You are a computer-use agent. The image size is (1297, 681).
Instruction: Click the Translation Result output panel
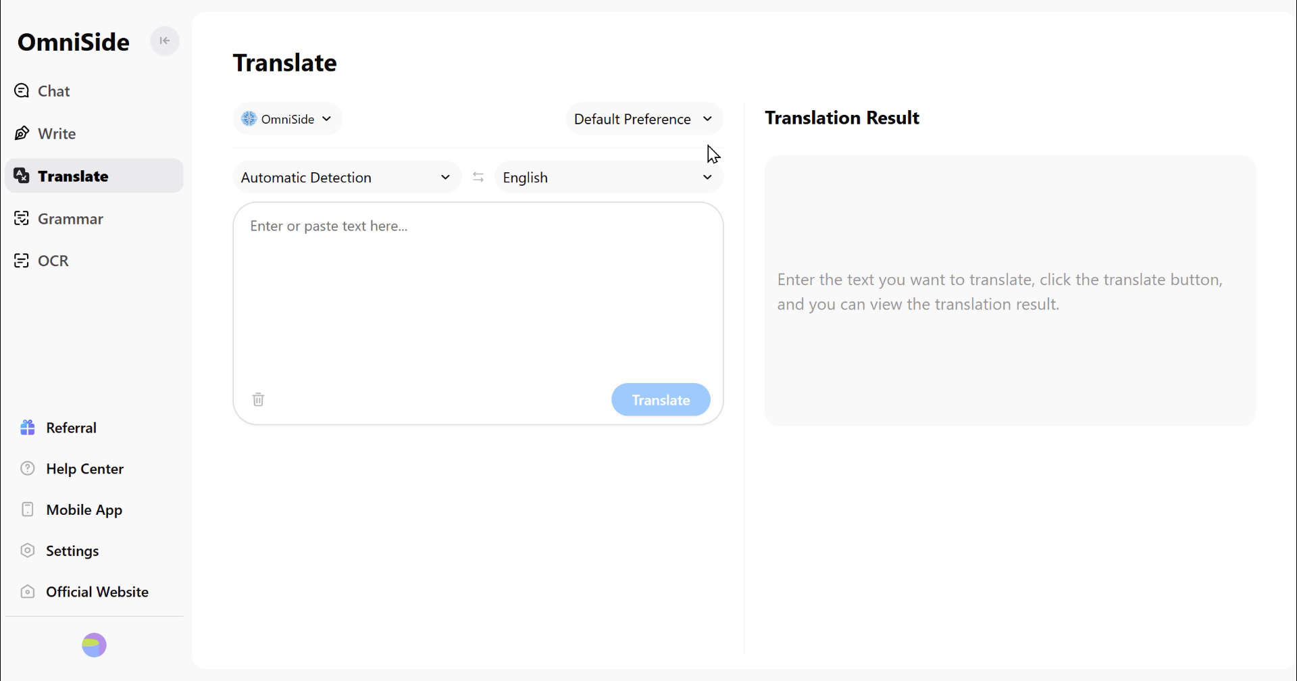1009,291
